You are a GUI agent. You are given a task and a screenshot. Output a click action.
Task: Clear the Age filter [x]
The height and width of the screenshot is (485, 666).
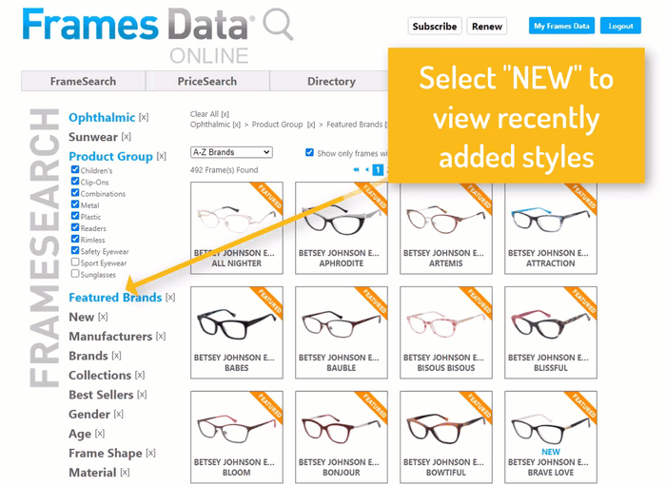click(x=99, y=434)
